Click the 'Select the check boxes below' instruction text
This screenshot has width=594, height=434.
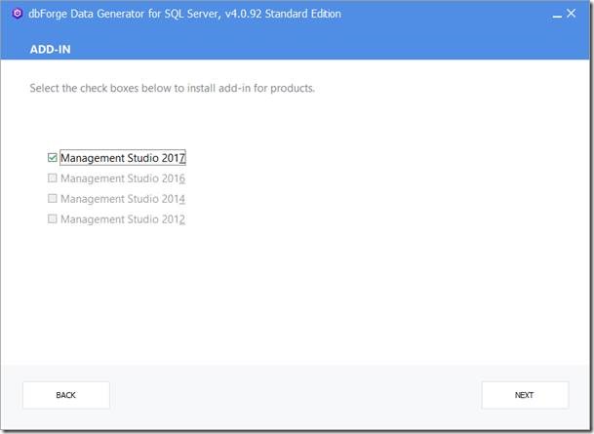[173, 88]
